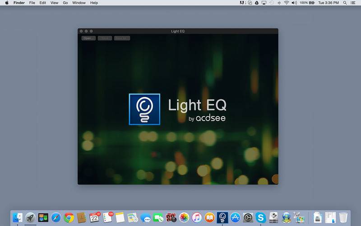The image size is (361, 226).
Task: Click the Google Drive icon in menu bar
Action: 257,3
